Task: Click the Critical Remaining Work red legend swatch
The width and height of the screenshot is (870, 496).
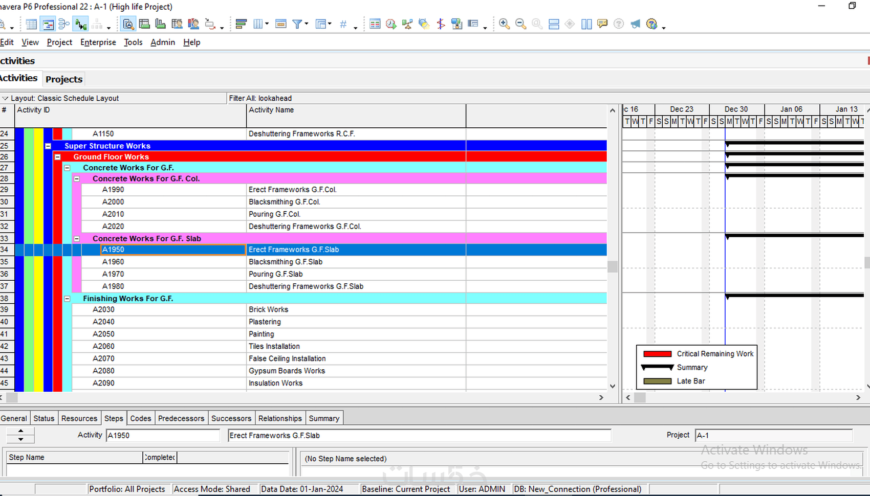Action: click(x=657, y=354)
